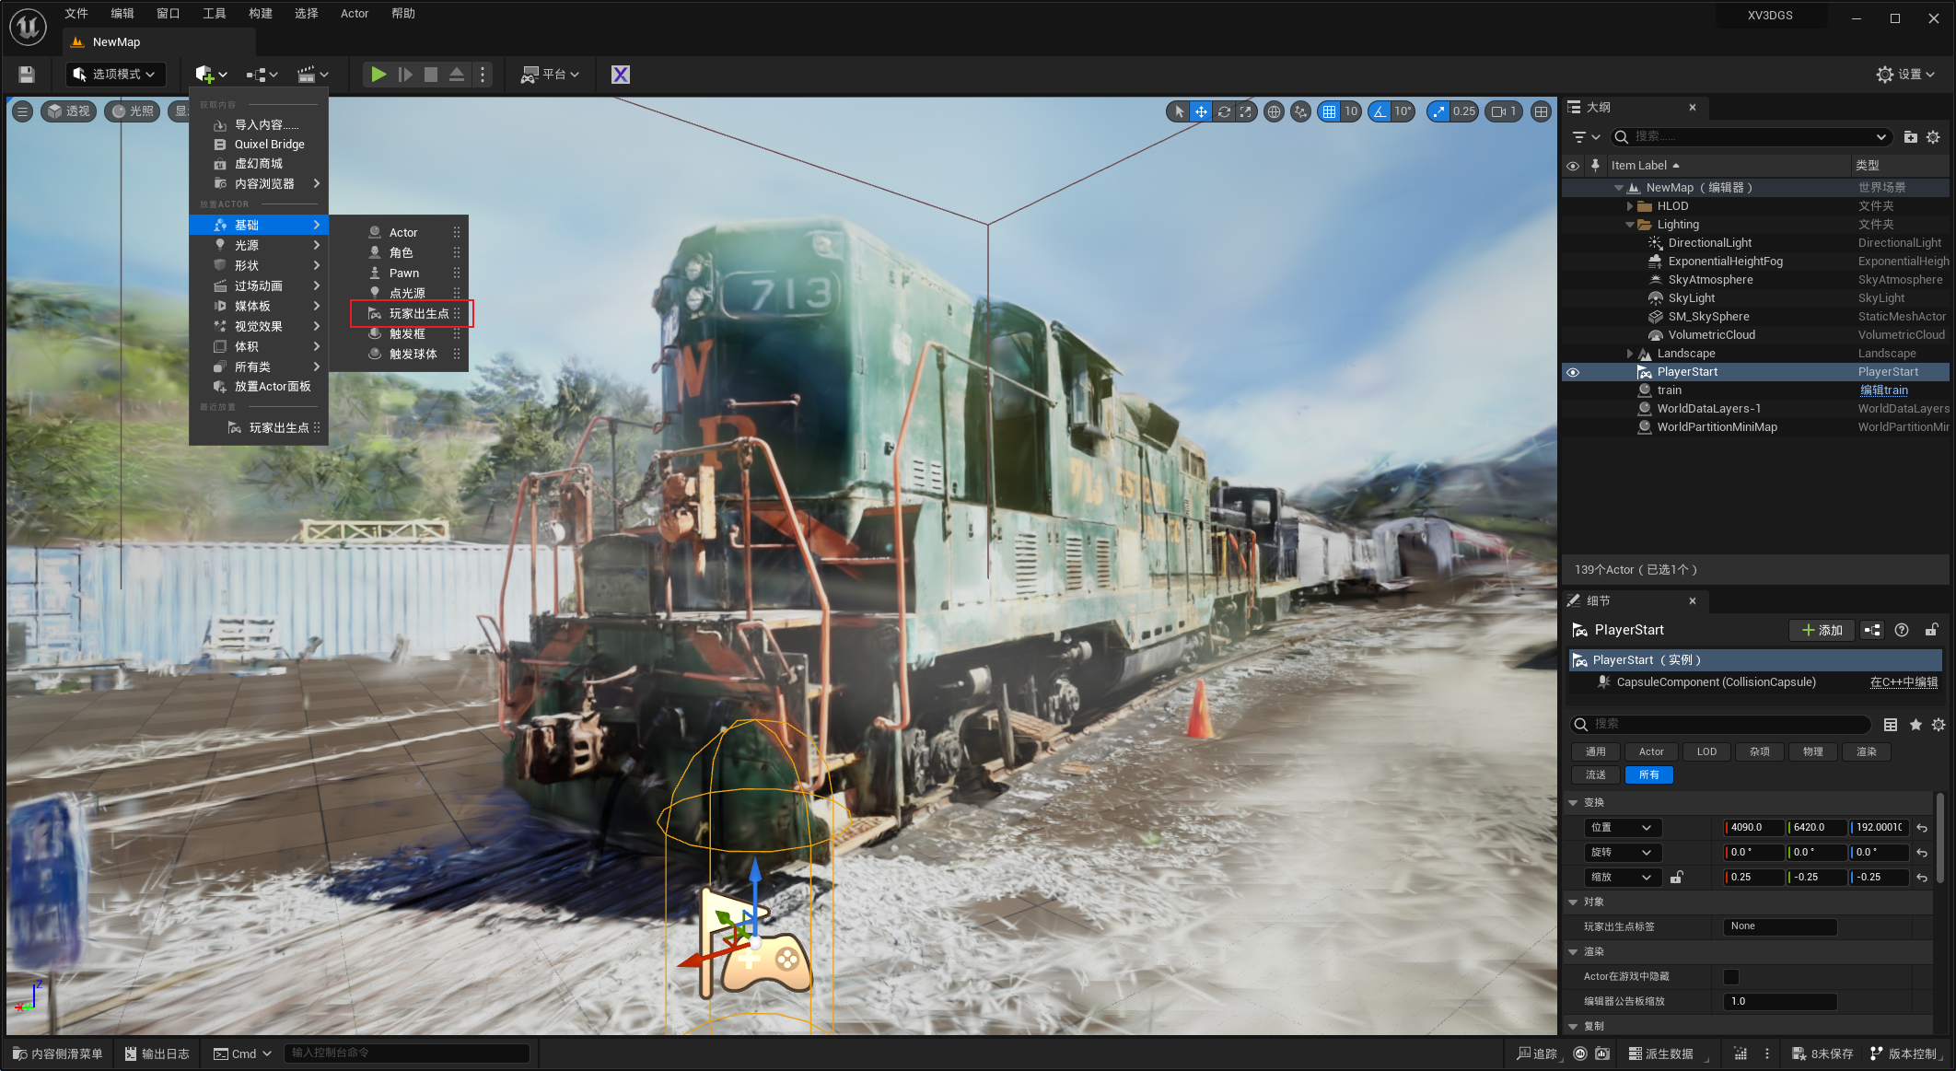
Task: Select the 物理 details filter button
Action: click(1812, 751)
